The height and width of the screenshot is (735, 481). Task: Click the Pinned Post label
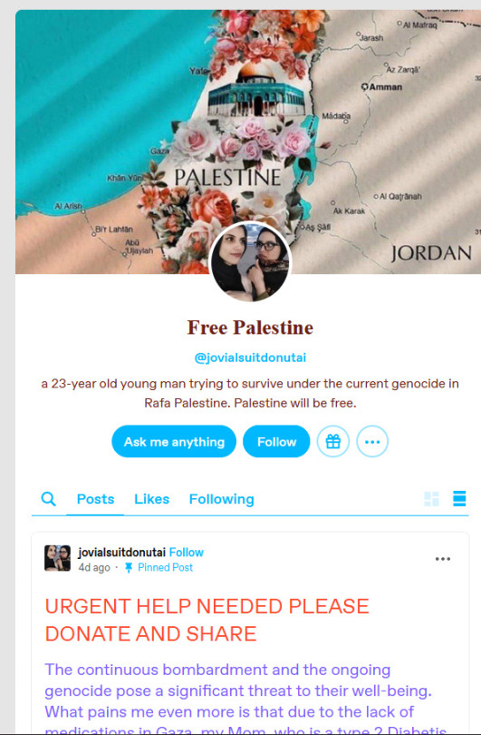coord(165,568)
